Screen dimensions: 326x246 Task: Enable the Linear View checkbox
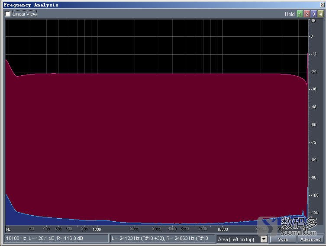click(8, 14)
